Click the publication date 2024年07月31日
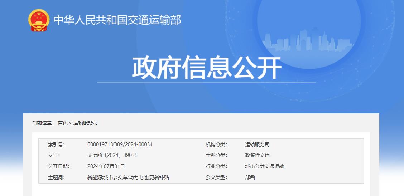The width and height of the screenshot is (404, 196). (x=106, y=166)
